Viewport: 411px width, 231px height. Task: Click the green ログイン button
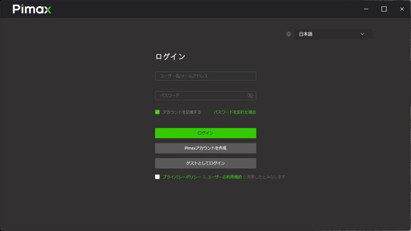pos(205,133)
